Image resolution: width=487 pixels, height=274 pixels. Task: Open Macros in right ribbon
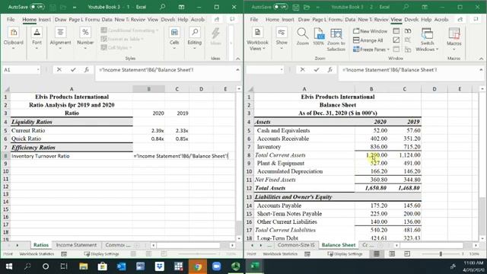coord(454,39)
